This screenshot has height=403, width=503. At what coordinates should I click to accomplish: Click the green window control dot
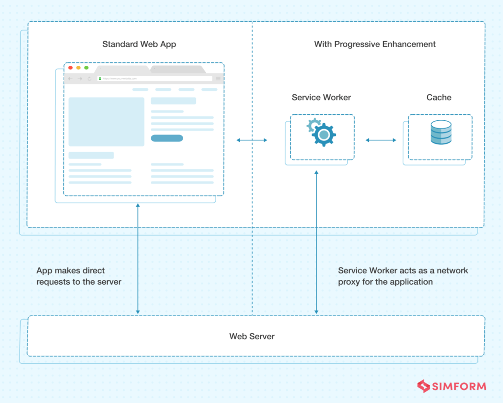point(86,68)
